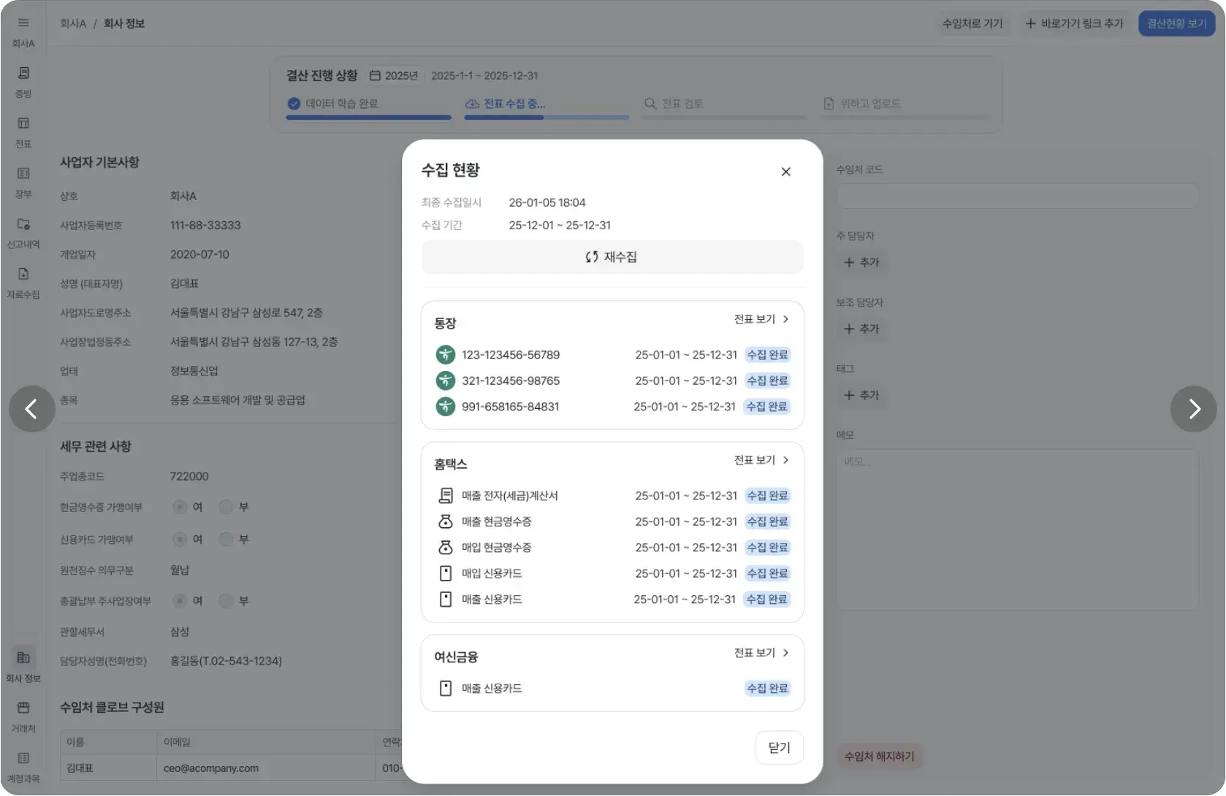The height and width of the screenshot is (796, 1226).
Task: Click 여신금융 매출 신용카드 card icon
Action: (446, 689)
